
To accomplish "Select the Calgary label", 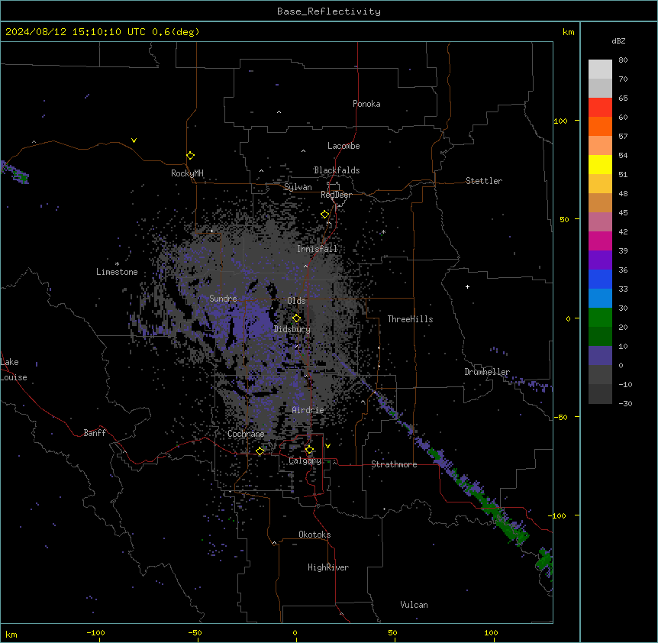I will [305, 460].
